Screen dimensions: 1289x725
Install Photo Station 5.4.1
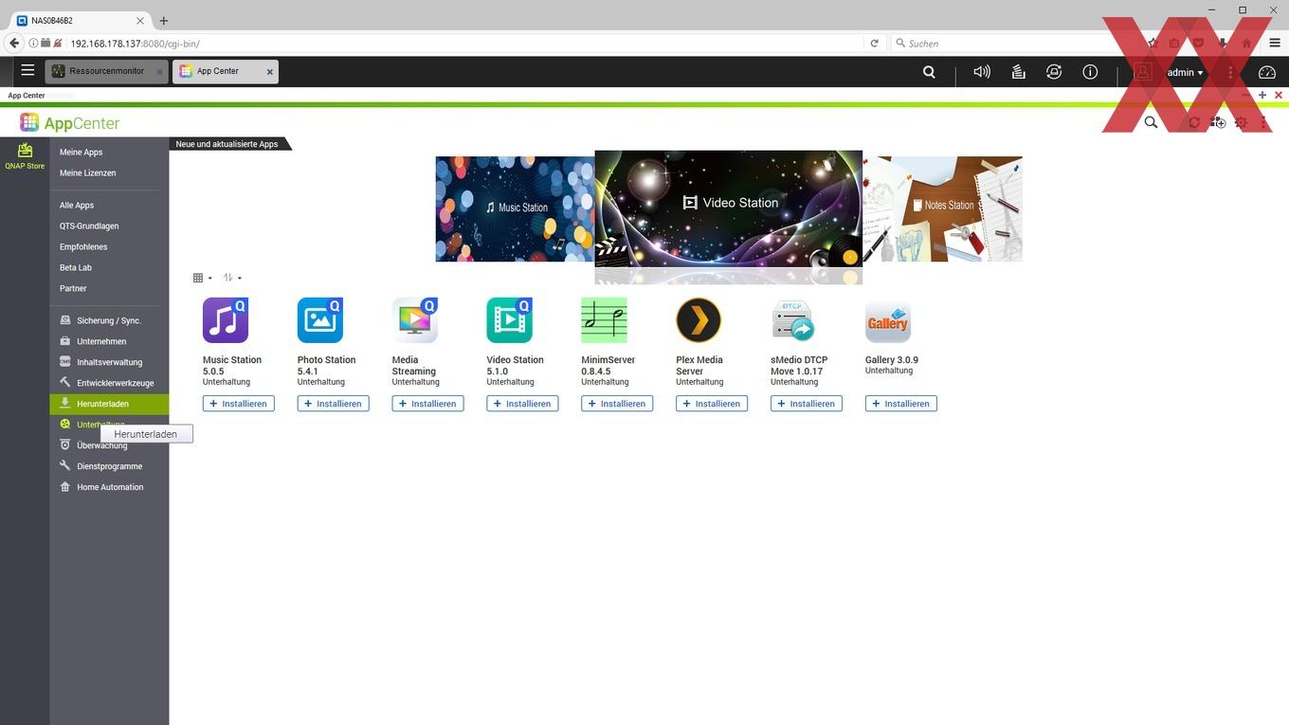[x=333, y=404]
